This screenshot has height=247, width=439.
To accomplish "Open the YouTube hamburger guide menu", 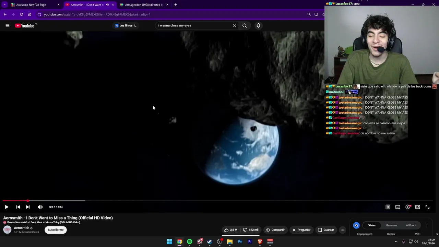I will pos(7,25).
